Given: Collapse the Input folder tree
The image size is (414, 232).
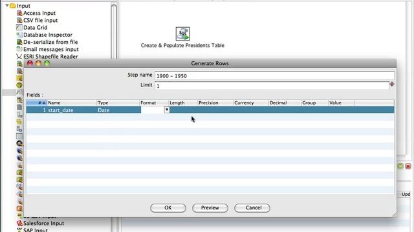Looking at the screenshot, I should tap(7, 5).
